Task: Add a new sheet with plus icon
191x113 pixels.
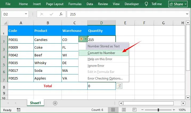Action: coord(55,103)
